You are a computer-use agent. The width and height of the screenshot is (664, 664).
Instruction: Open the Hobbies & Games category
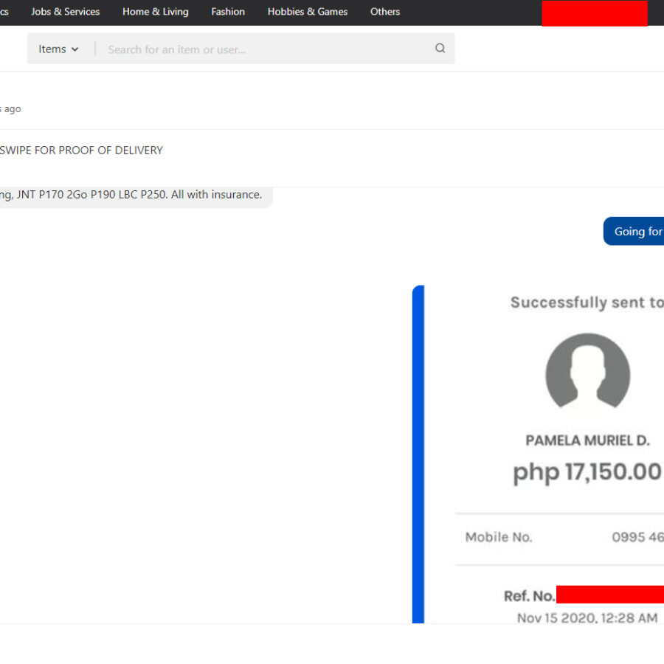pos(308,12)
